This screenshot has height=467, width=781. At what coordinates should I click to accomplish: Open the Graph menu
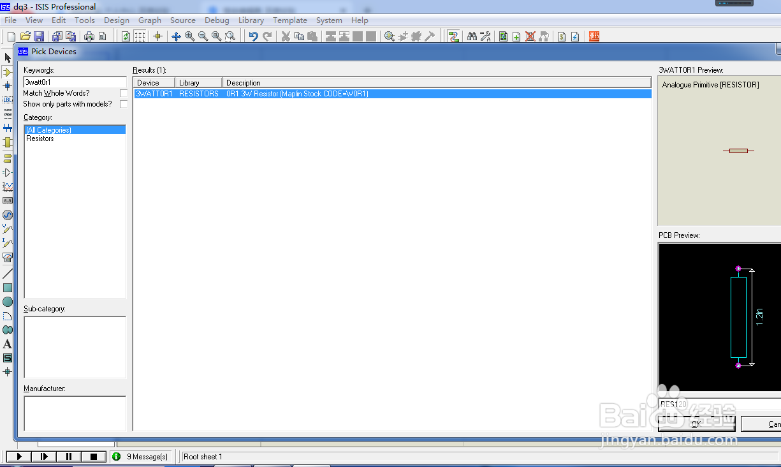point(150,20)
